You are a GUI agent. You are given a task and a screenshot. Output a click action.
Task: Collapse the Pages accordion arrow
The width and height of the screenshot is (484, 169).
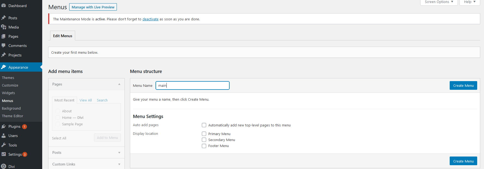[x=119, y=84]
